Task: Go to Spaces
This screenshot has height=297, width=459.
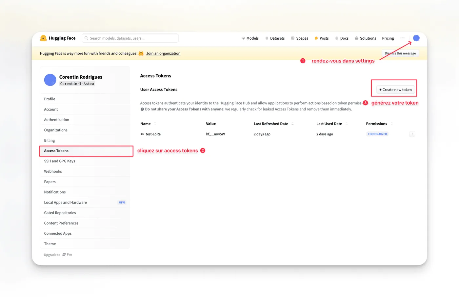Action: click(x=300, y=38)
